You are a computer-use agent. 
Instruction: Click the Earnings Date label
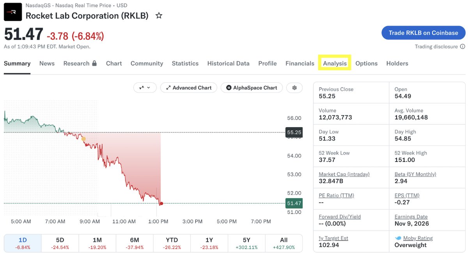point(411,217)
